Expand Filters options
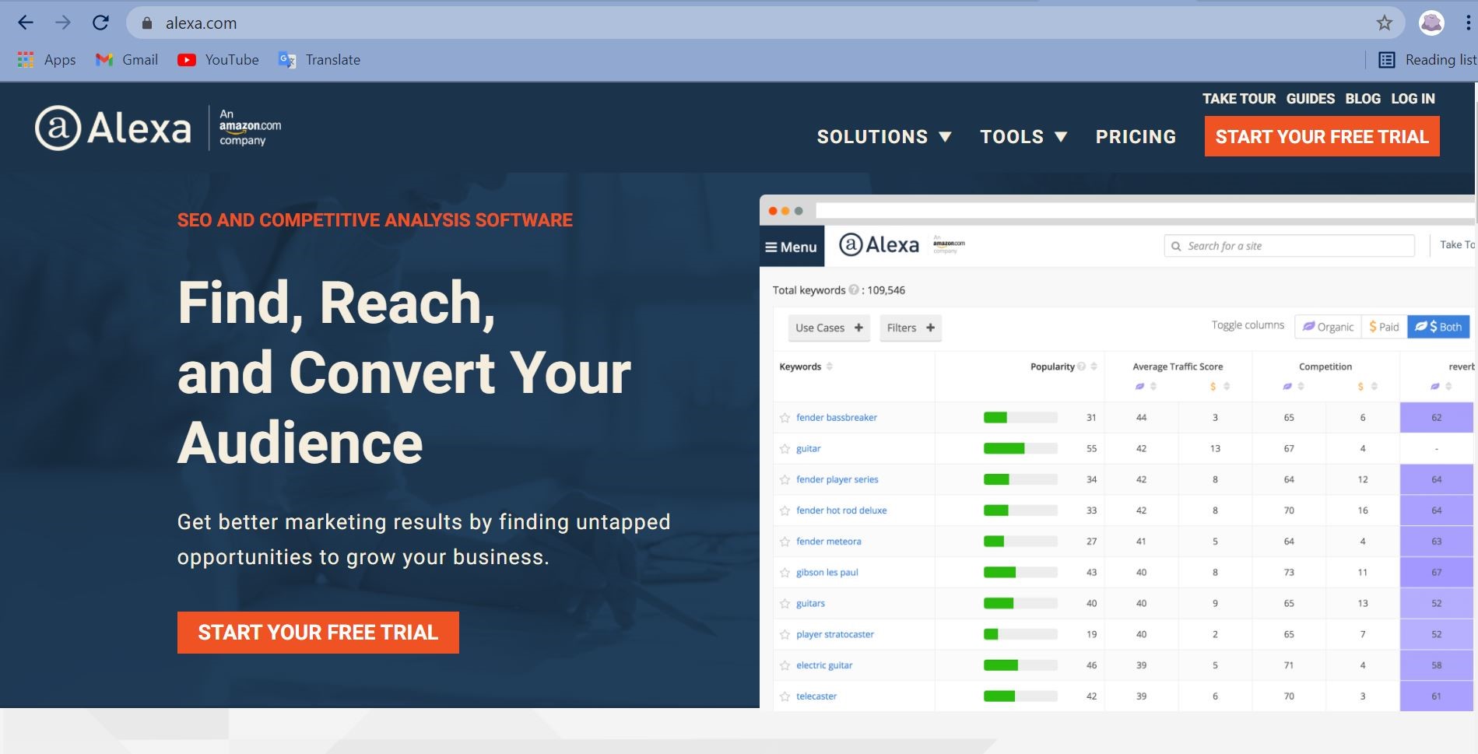This screenshot has height=754, width=1478. (911, 328)
